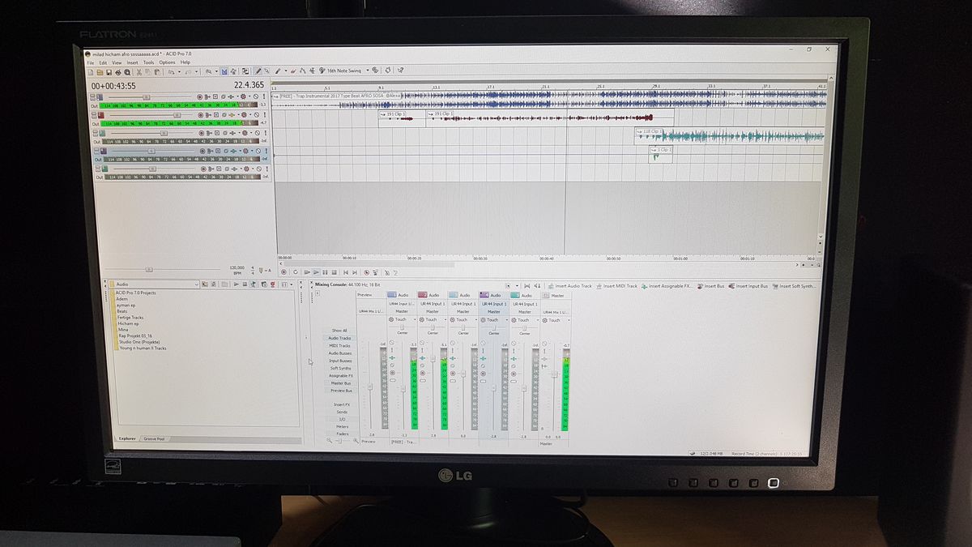Image resolution: width=972 pixels, height=547 pixels.
Task: Click the Save project disk icon
Action: pos(109,72)
